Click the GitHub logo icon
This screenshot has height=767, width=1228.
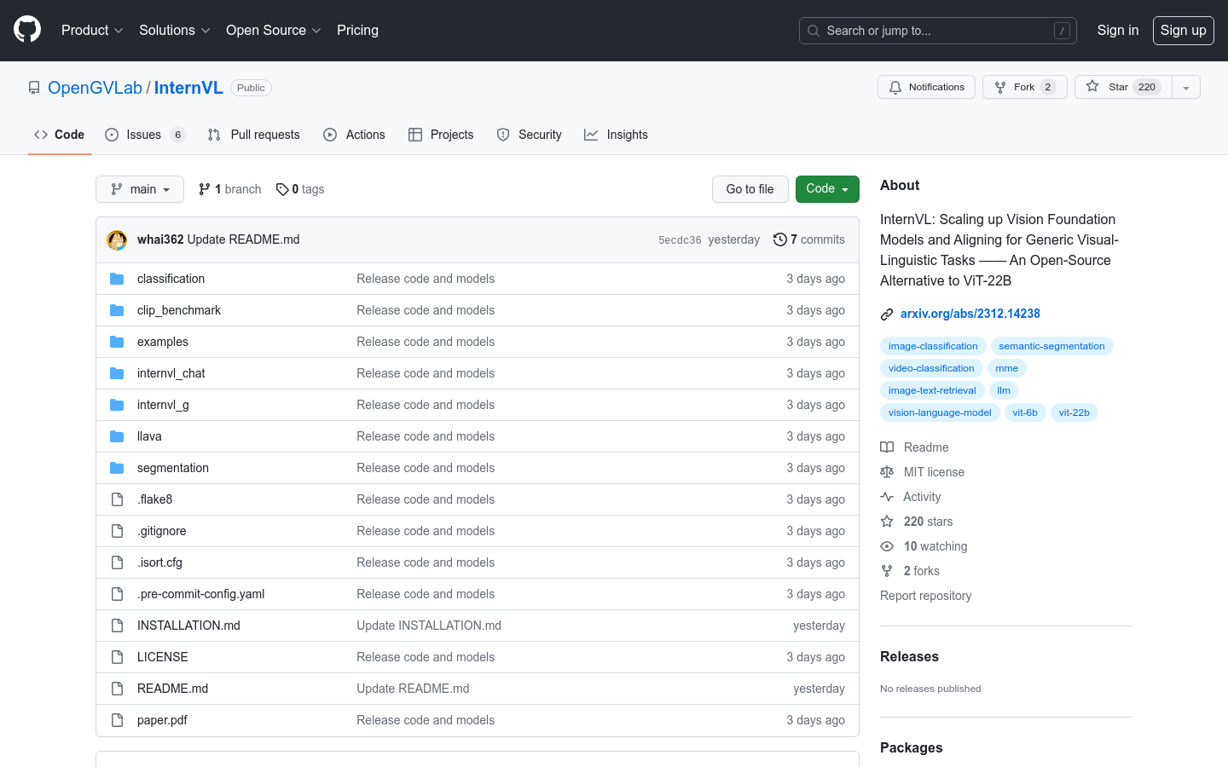[x=27, y=30]
